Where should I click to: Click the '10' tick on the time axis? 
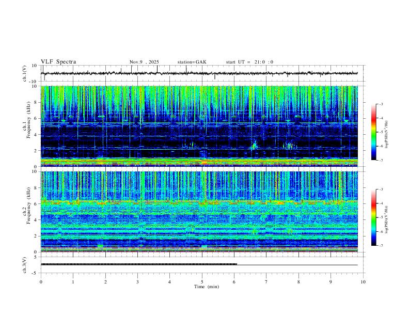[363, 282]
